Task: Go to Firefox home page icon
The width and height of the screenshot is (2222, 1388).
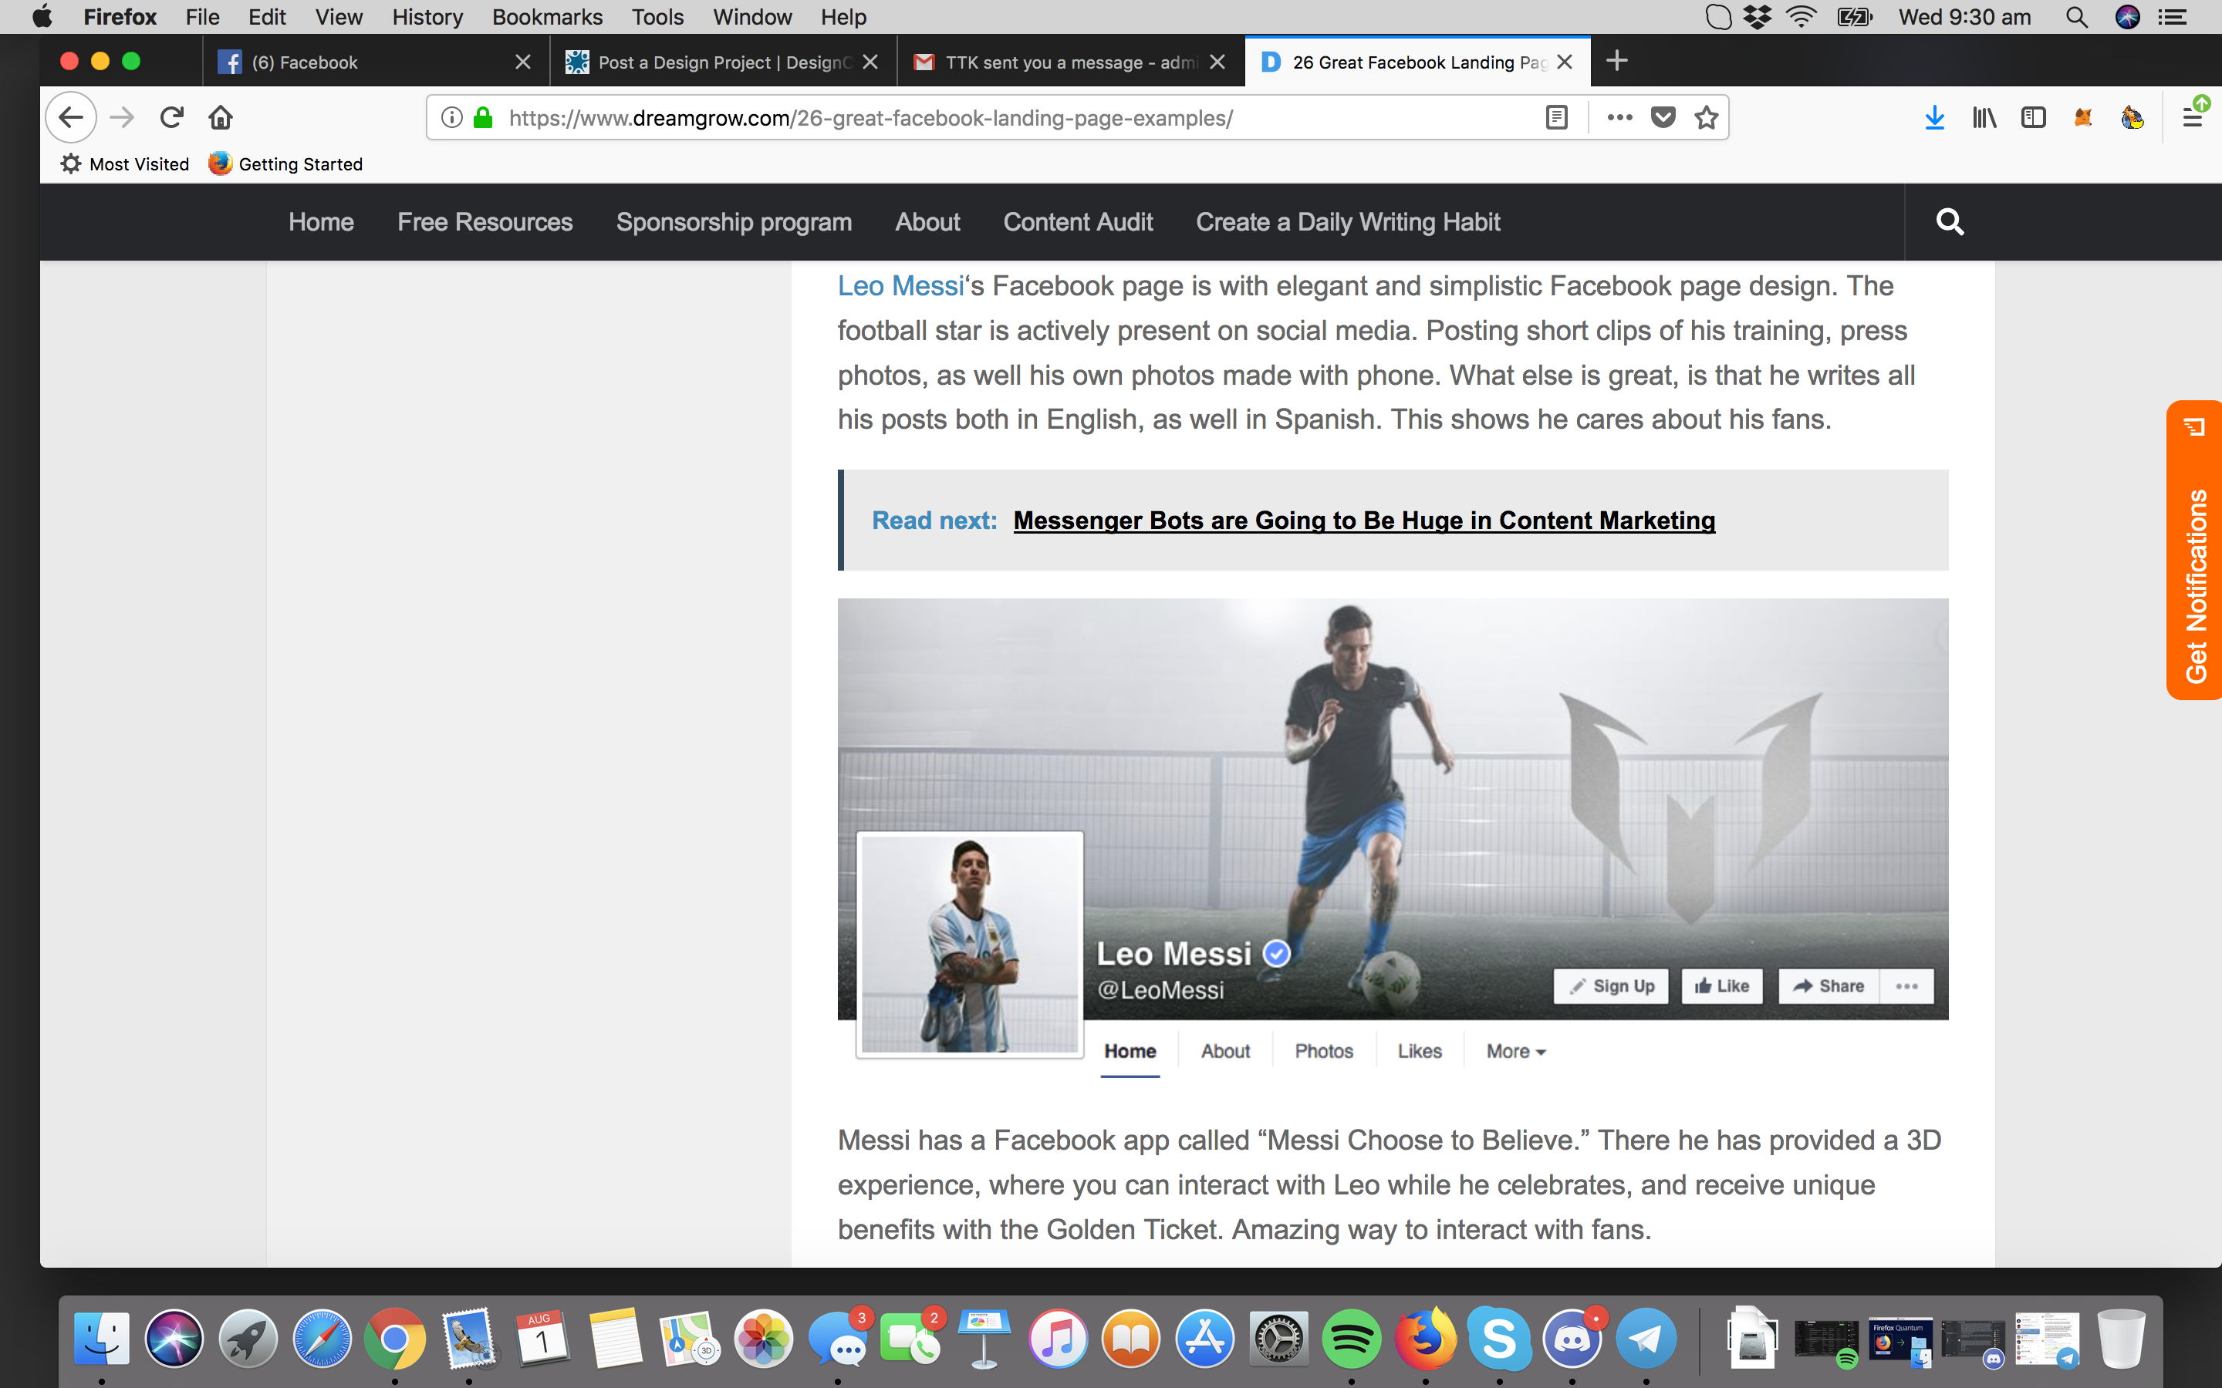Action: [221, 117]
